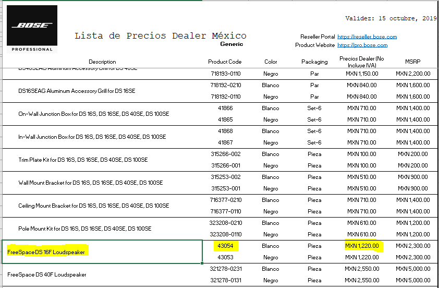
Task: Select product code 43053
Action: pyautogui.click(x=225, y=257)
